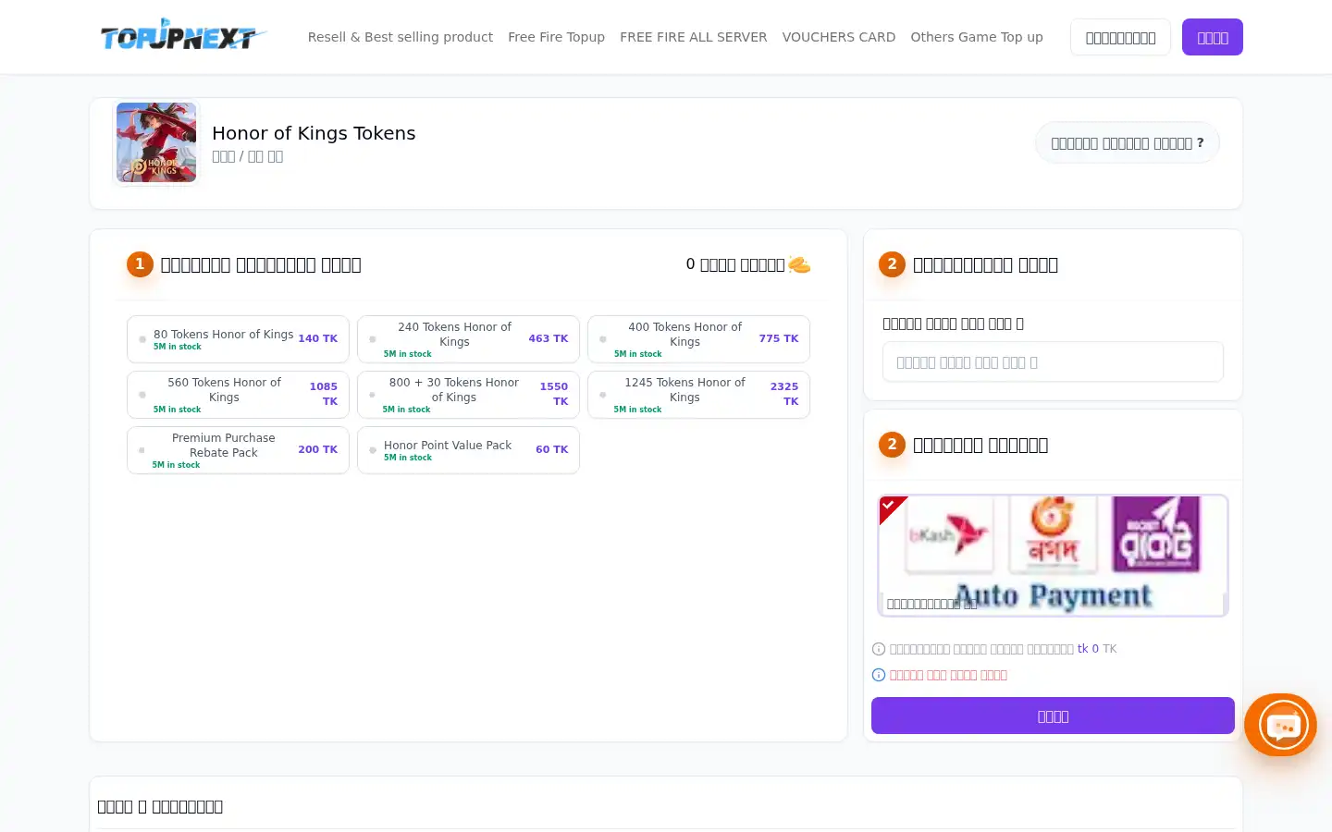Viewport: 1332px width, 832px height.
Task: Select 1245 Tokens Honor of Kings option
Action: click(698, 395)
